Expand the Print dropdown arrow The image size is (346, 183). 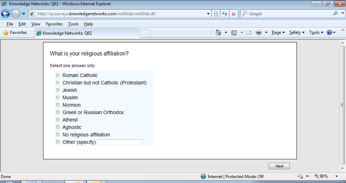tap(266, 33)
